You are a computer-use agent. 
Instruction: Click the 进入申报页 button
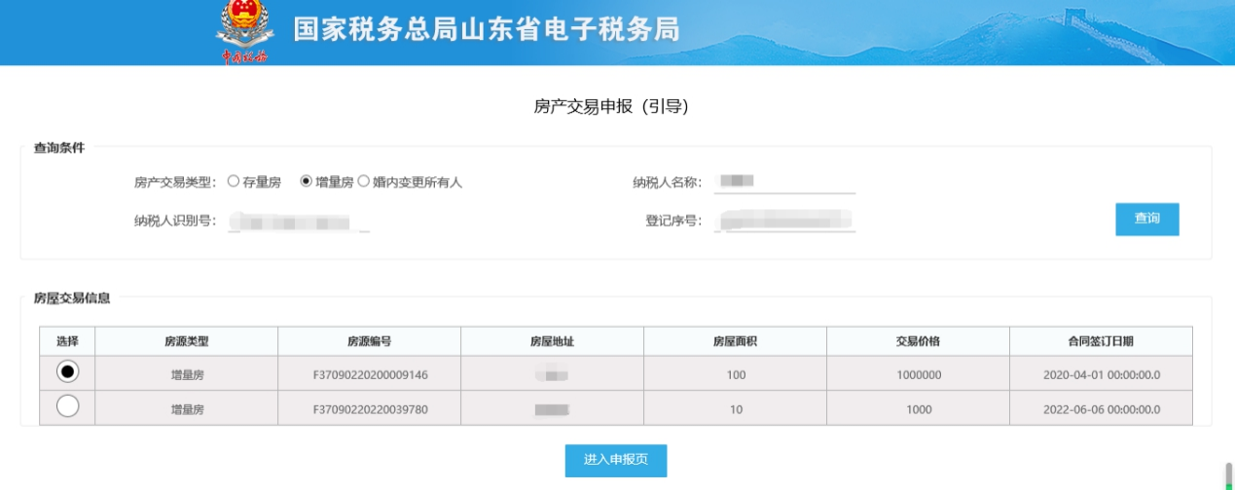[x=615, y=460]
